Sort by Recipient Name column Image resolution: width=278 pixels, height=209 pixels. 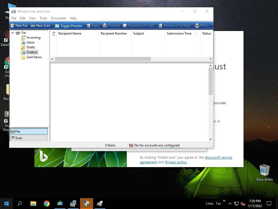pyautogui.click(x=78, y=33)
